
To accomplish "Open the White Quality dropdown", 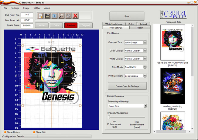I will tap(145, 58).
